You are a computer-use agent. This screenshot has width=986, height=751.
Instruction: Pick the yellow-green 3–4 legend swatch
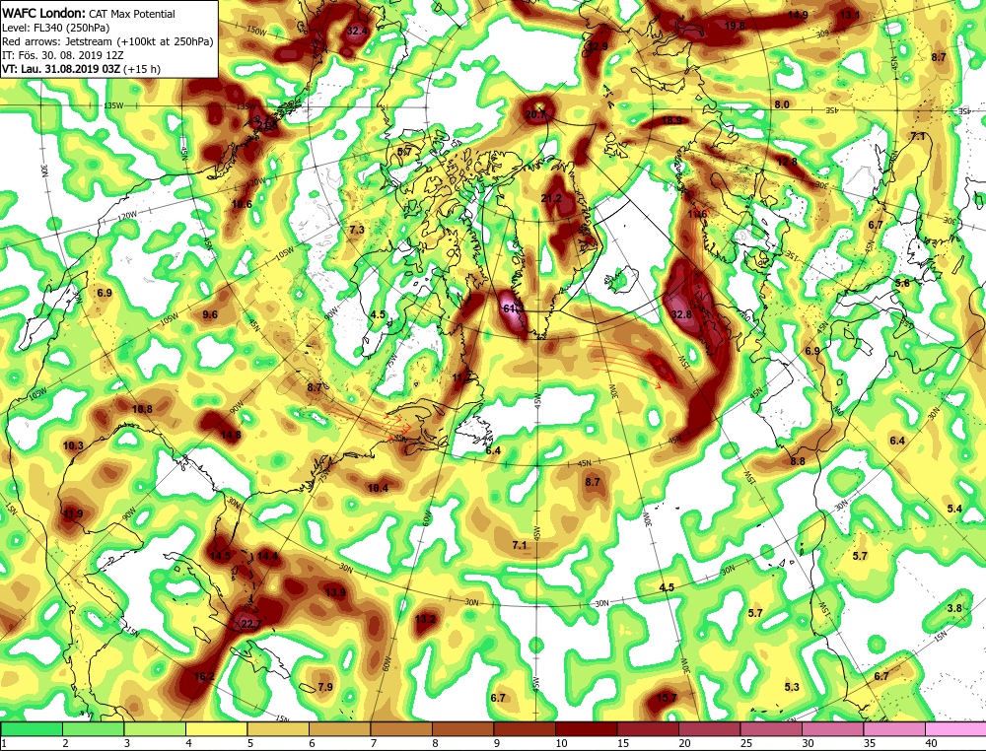[155, 729]
